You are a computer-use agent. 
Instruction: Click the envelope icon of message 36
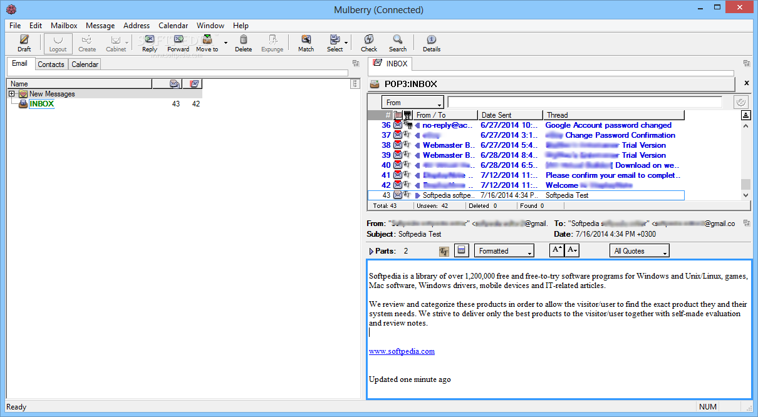click(398, 125)
